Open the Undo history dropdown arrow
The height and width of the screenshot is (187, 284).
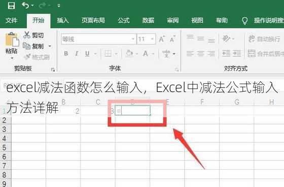pos(32,6)
